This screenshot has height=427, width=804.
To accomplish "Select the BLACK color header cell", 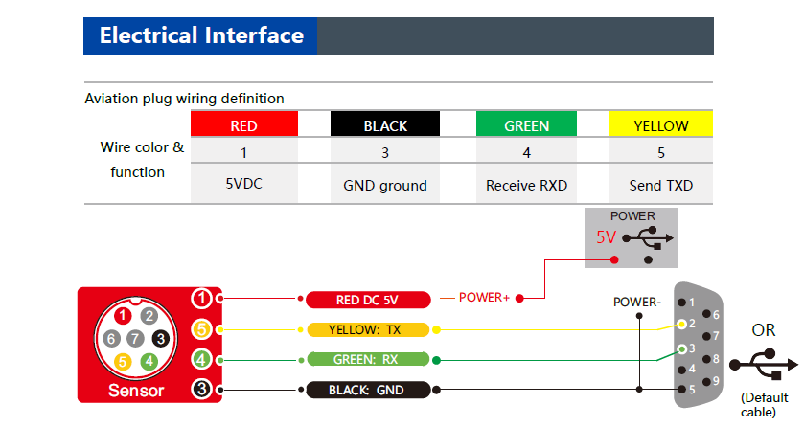I will (385, 125).
